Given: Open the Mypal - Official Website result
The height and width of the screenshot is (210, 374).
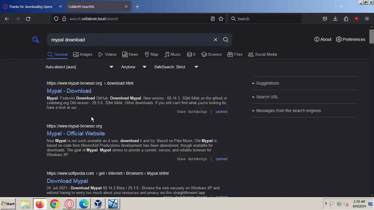Looking at the screenshot, I should coord(76,133).
